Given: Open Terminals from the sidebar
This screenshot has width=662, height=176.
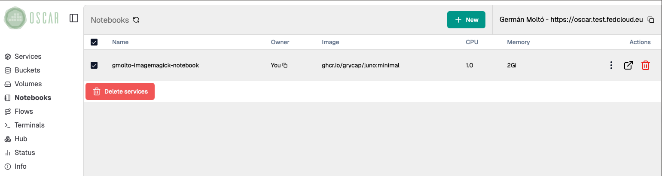Looking at the screenshot, I should point(29,125).
